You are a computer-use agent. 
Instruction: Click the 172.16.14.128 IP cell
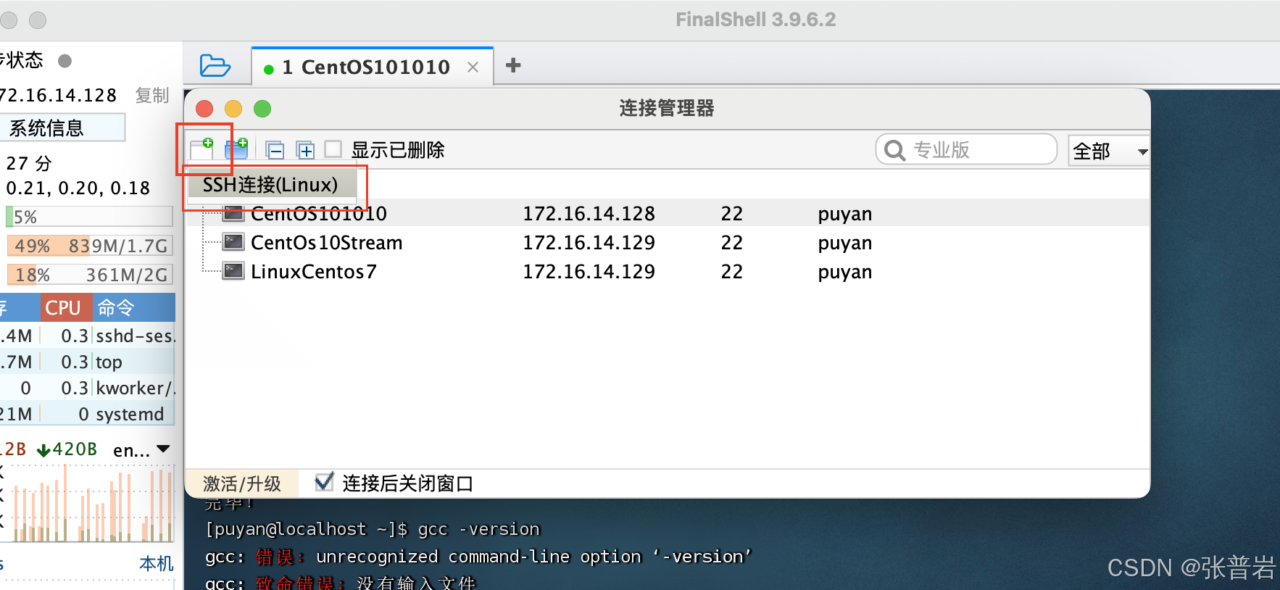(x=589, y=213)
